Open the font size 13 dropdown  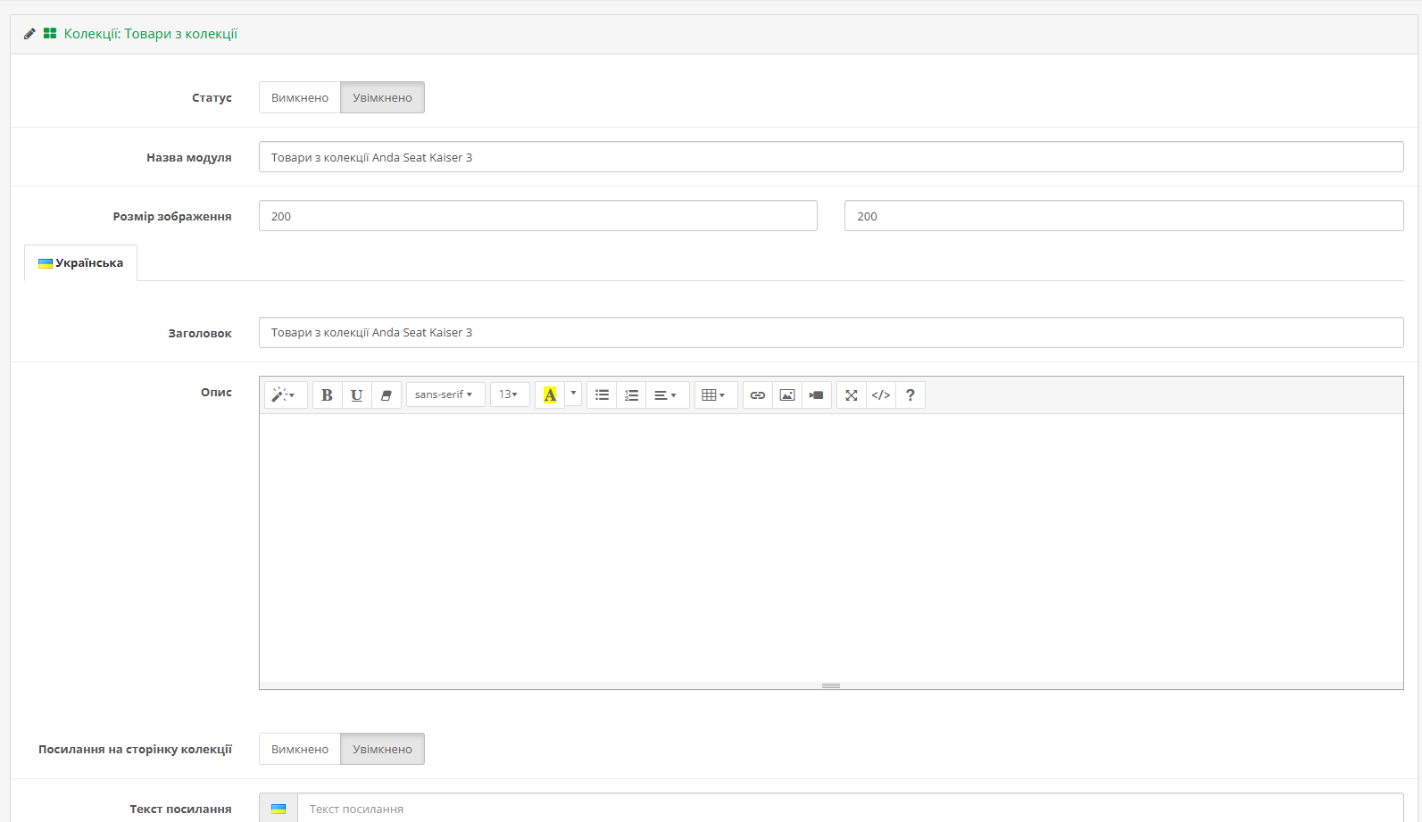[x=510, y=394]
